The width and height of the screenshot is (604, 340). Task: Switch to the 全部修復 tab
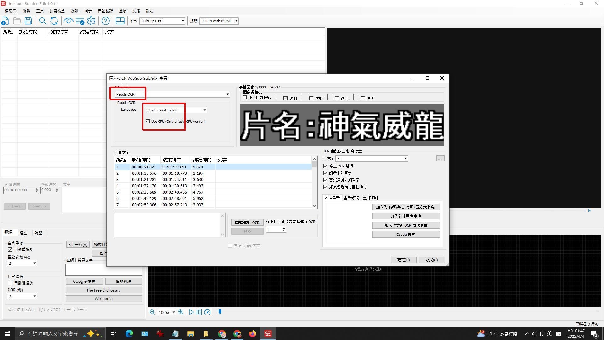[351, 198]
